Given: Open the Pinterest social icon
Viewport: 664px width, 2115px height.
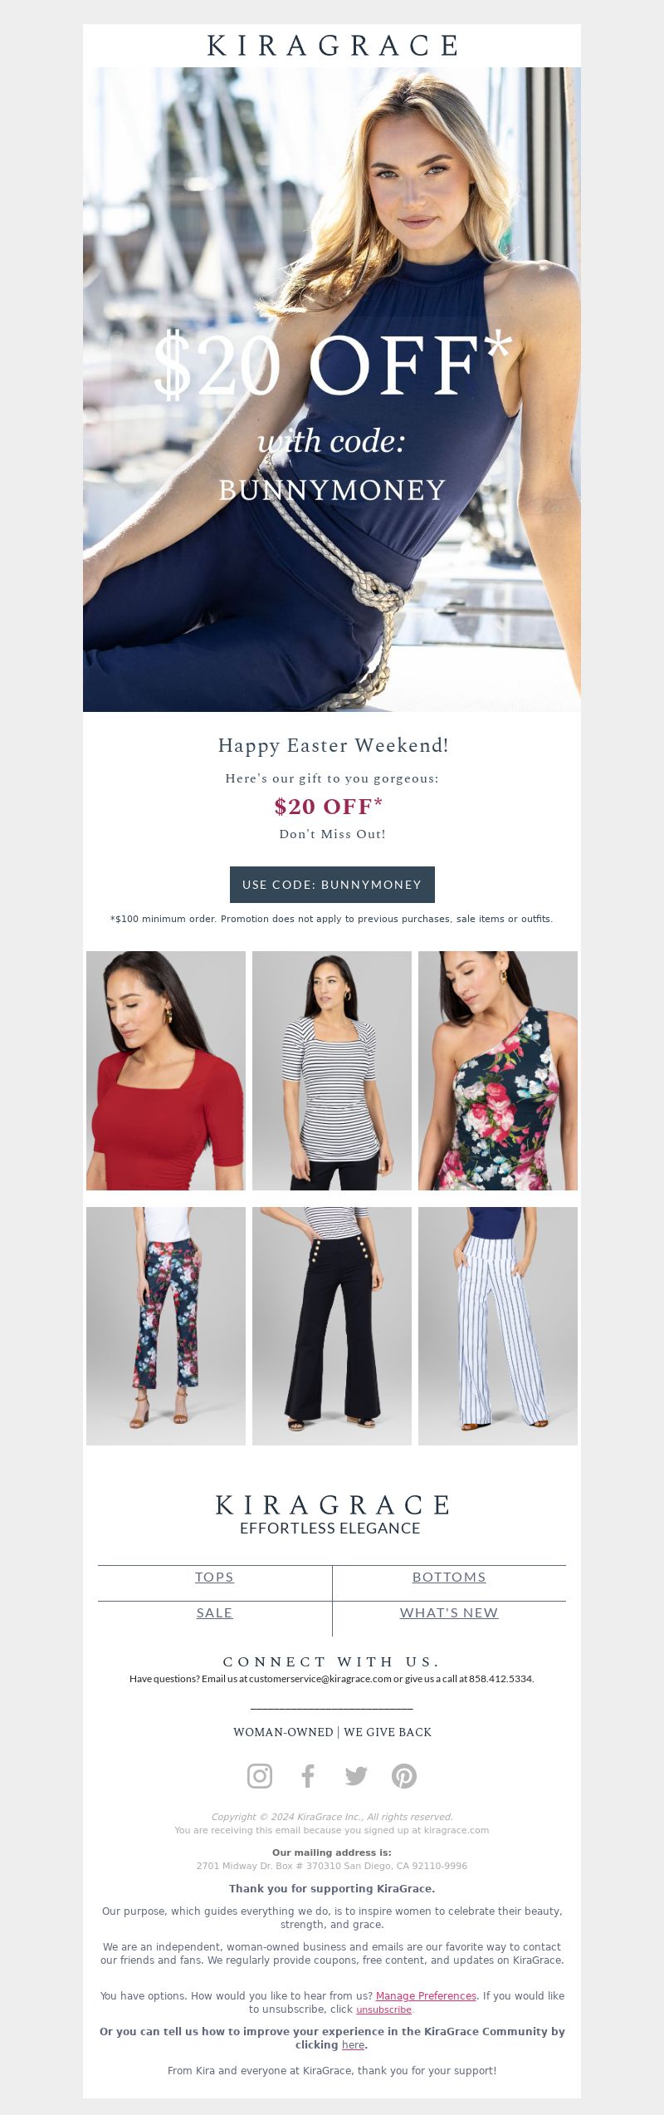Looking at the screenshot, I should [x=404, y=1776].
